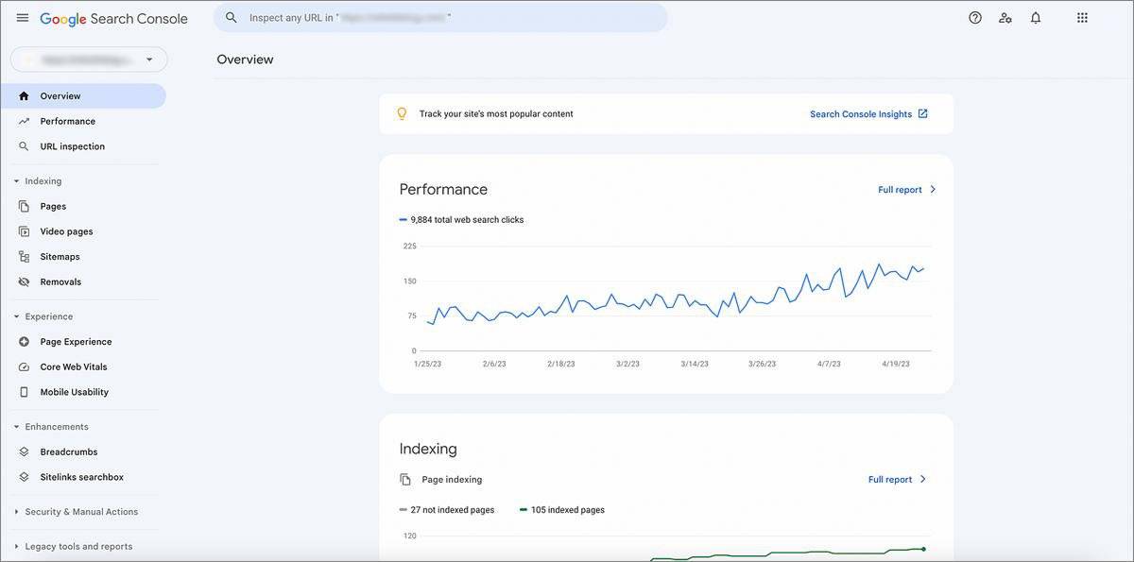The image size is (1134, 562).
Task: Click the Core Web Vitals gauge icon
Action: pos(24,367)
